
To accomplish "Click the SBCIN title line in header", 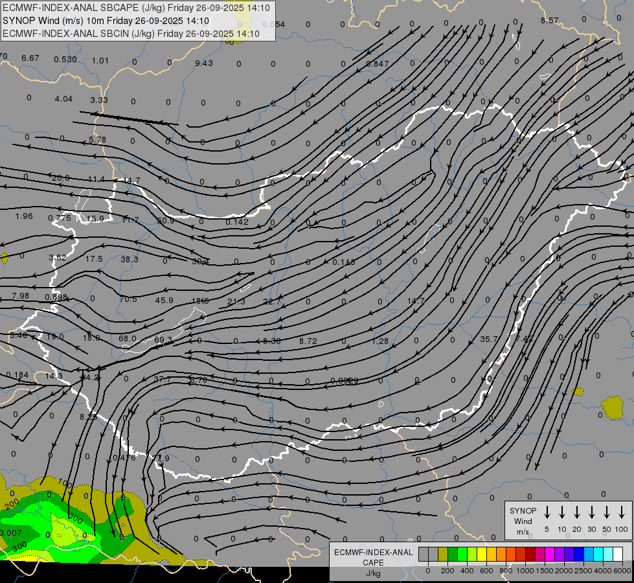I will tap(131, 34).
